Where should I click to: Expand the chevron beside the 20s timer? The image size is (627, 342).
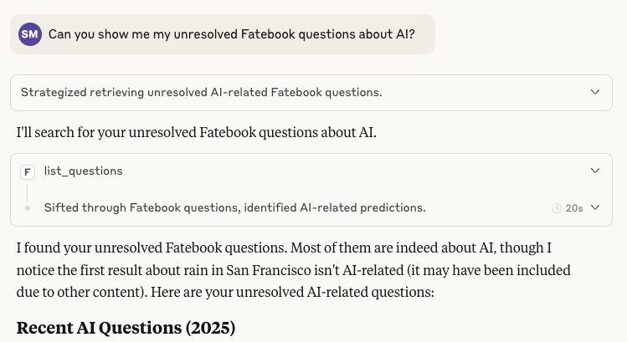595,207
